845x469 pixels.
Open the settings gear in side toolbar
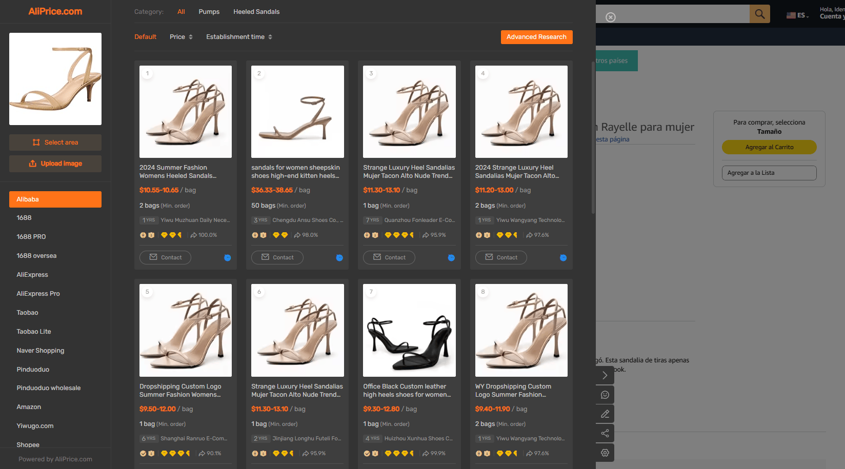605,453
